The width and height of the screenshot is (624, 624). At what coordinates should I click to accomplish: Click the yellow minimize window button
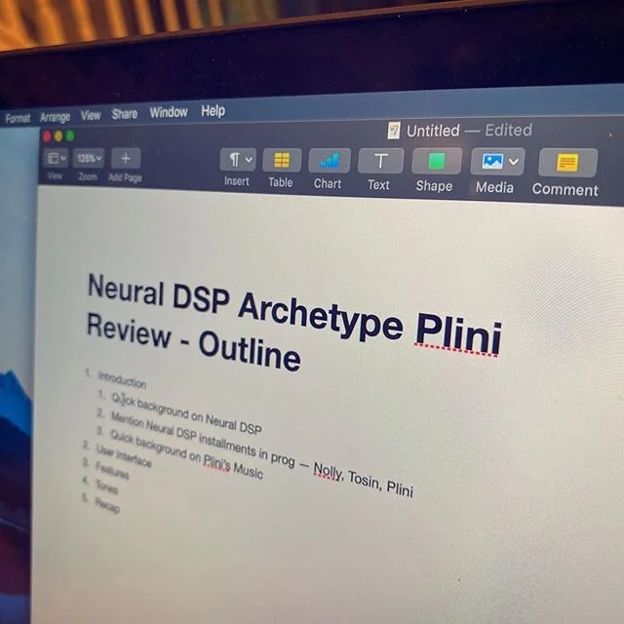[x=58, y=136]
